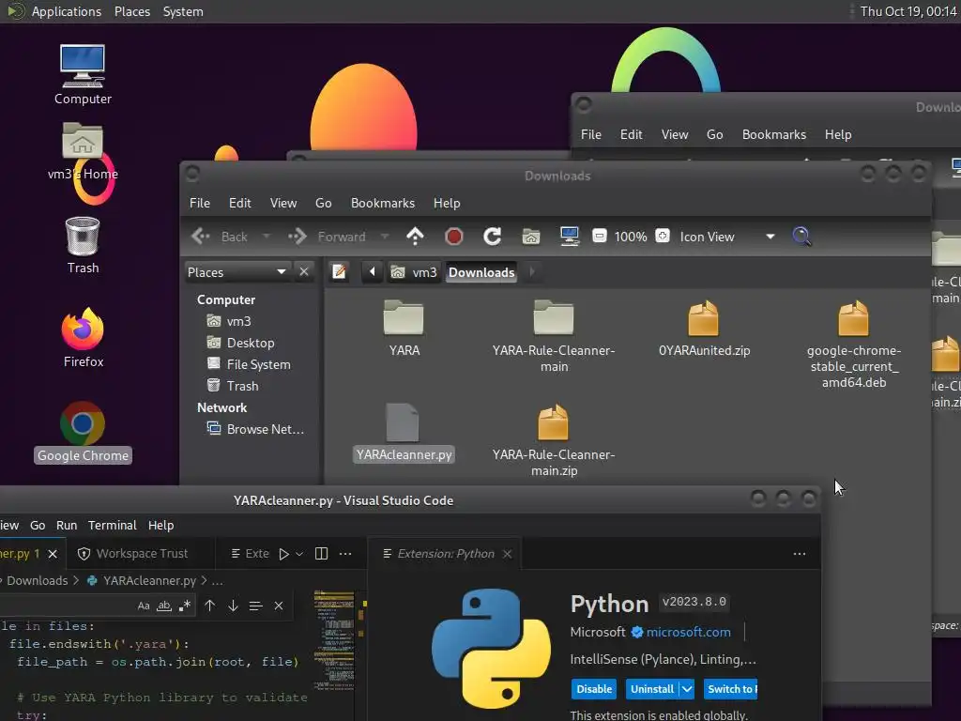Viewport: 961px width, 721px height.
Task: Open Computer location toolbar icon
Action: 570,237
